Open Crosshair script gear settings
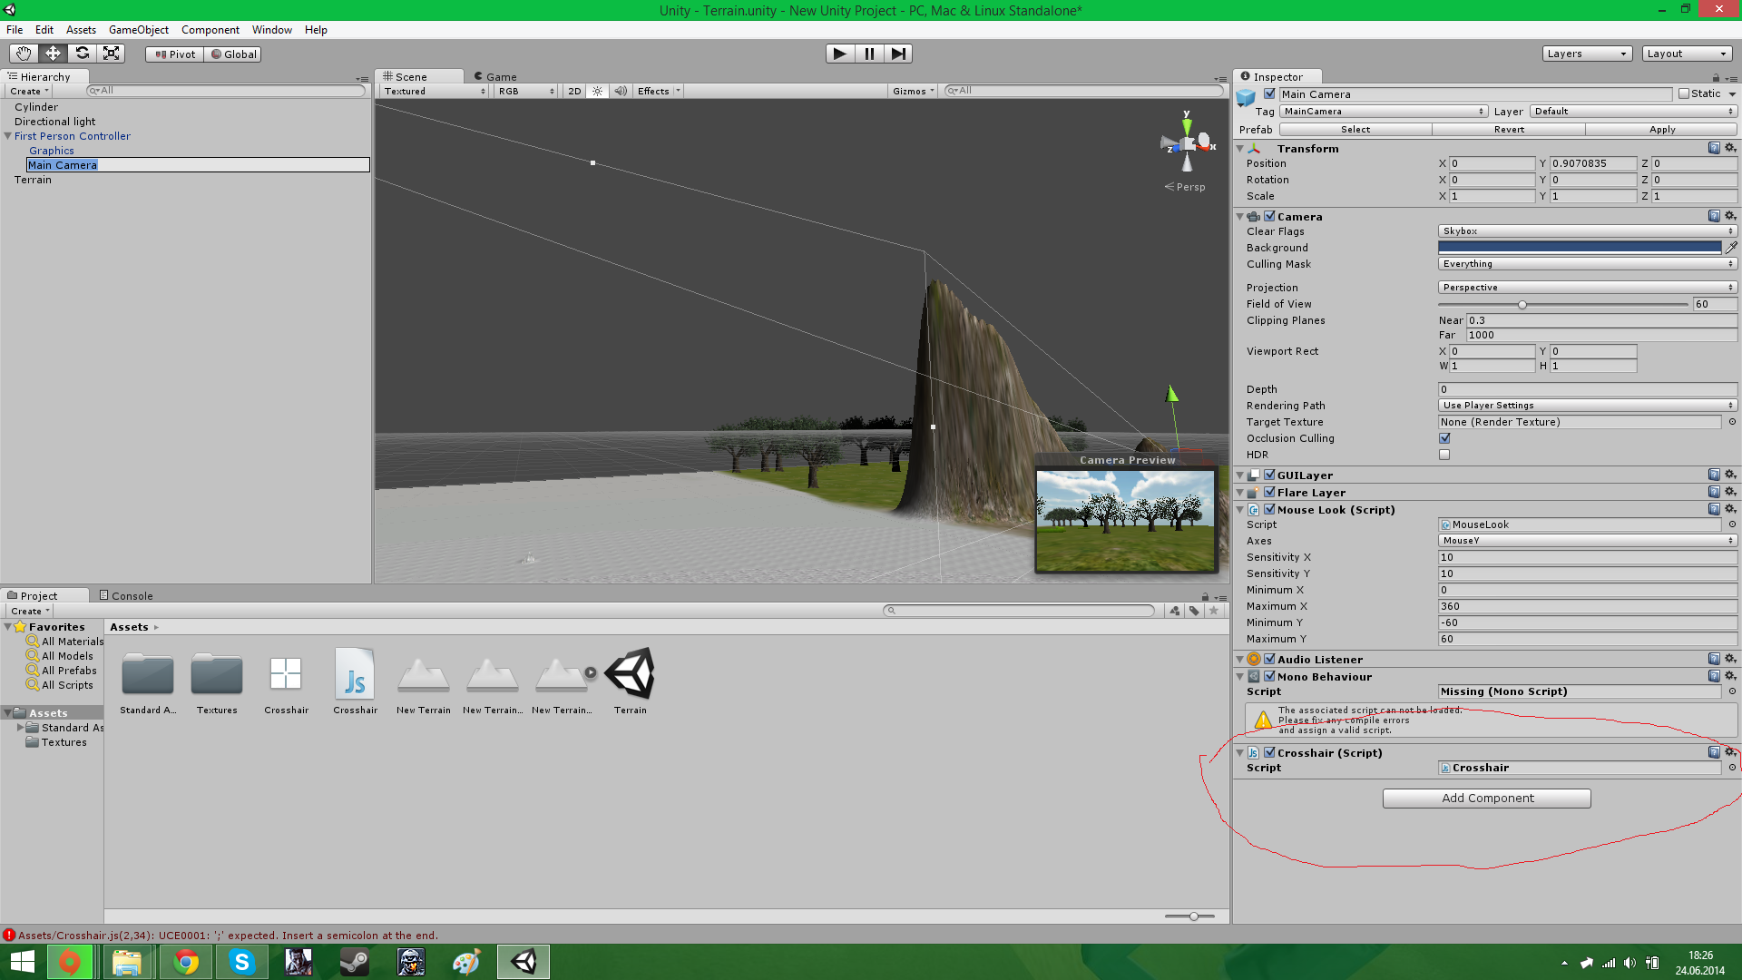This screenshot has height=980, width=1742. (x=1730, y=752)
